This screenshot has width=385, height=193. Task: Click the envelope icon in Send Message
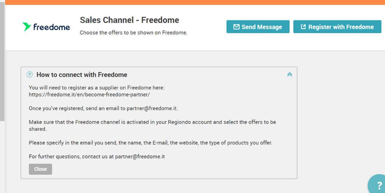pyautogui.click(x=236, y=27)
